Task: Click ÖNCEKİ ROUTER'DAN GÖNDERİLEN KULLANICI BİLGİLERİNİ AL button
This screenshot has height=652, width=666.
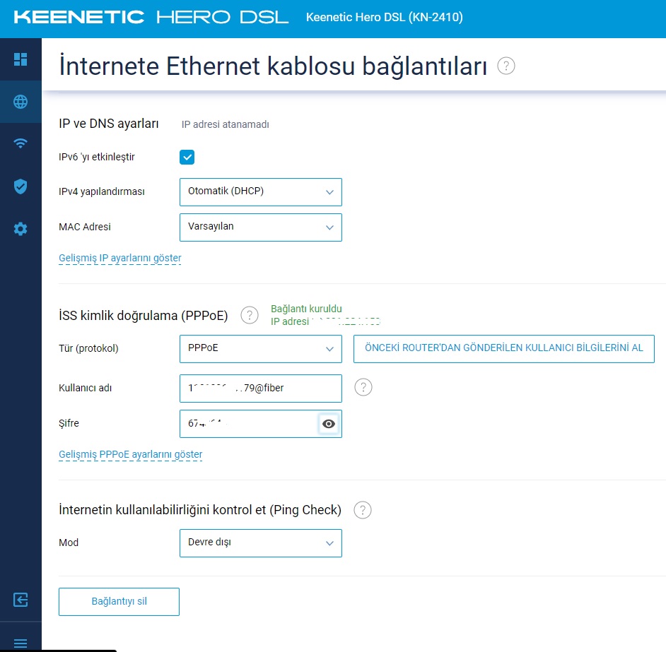Action: 504,348
